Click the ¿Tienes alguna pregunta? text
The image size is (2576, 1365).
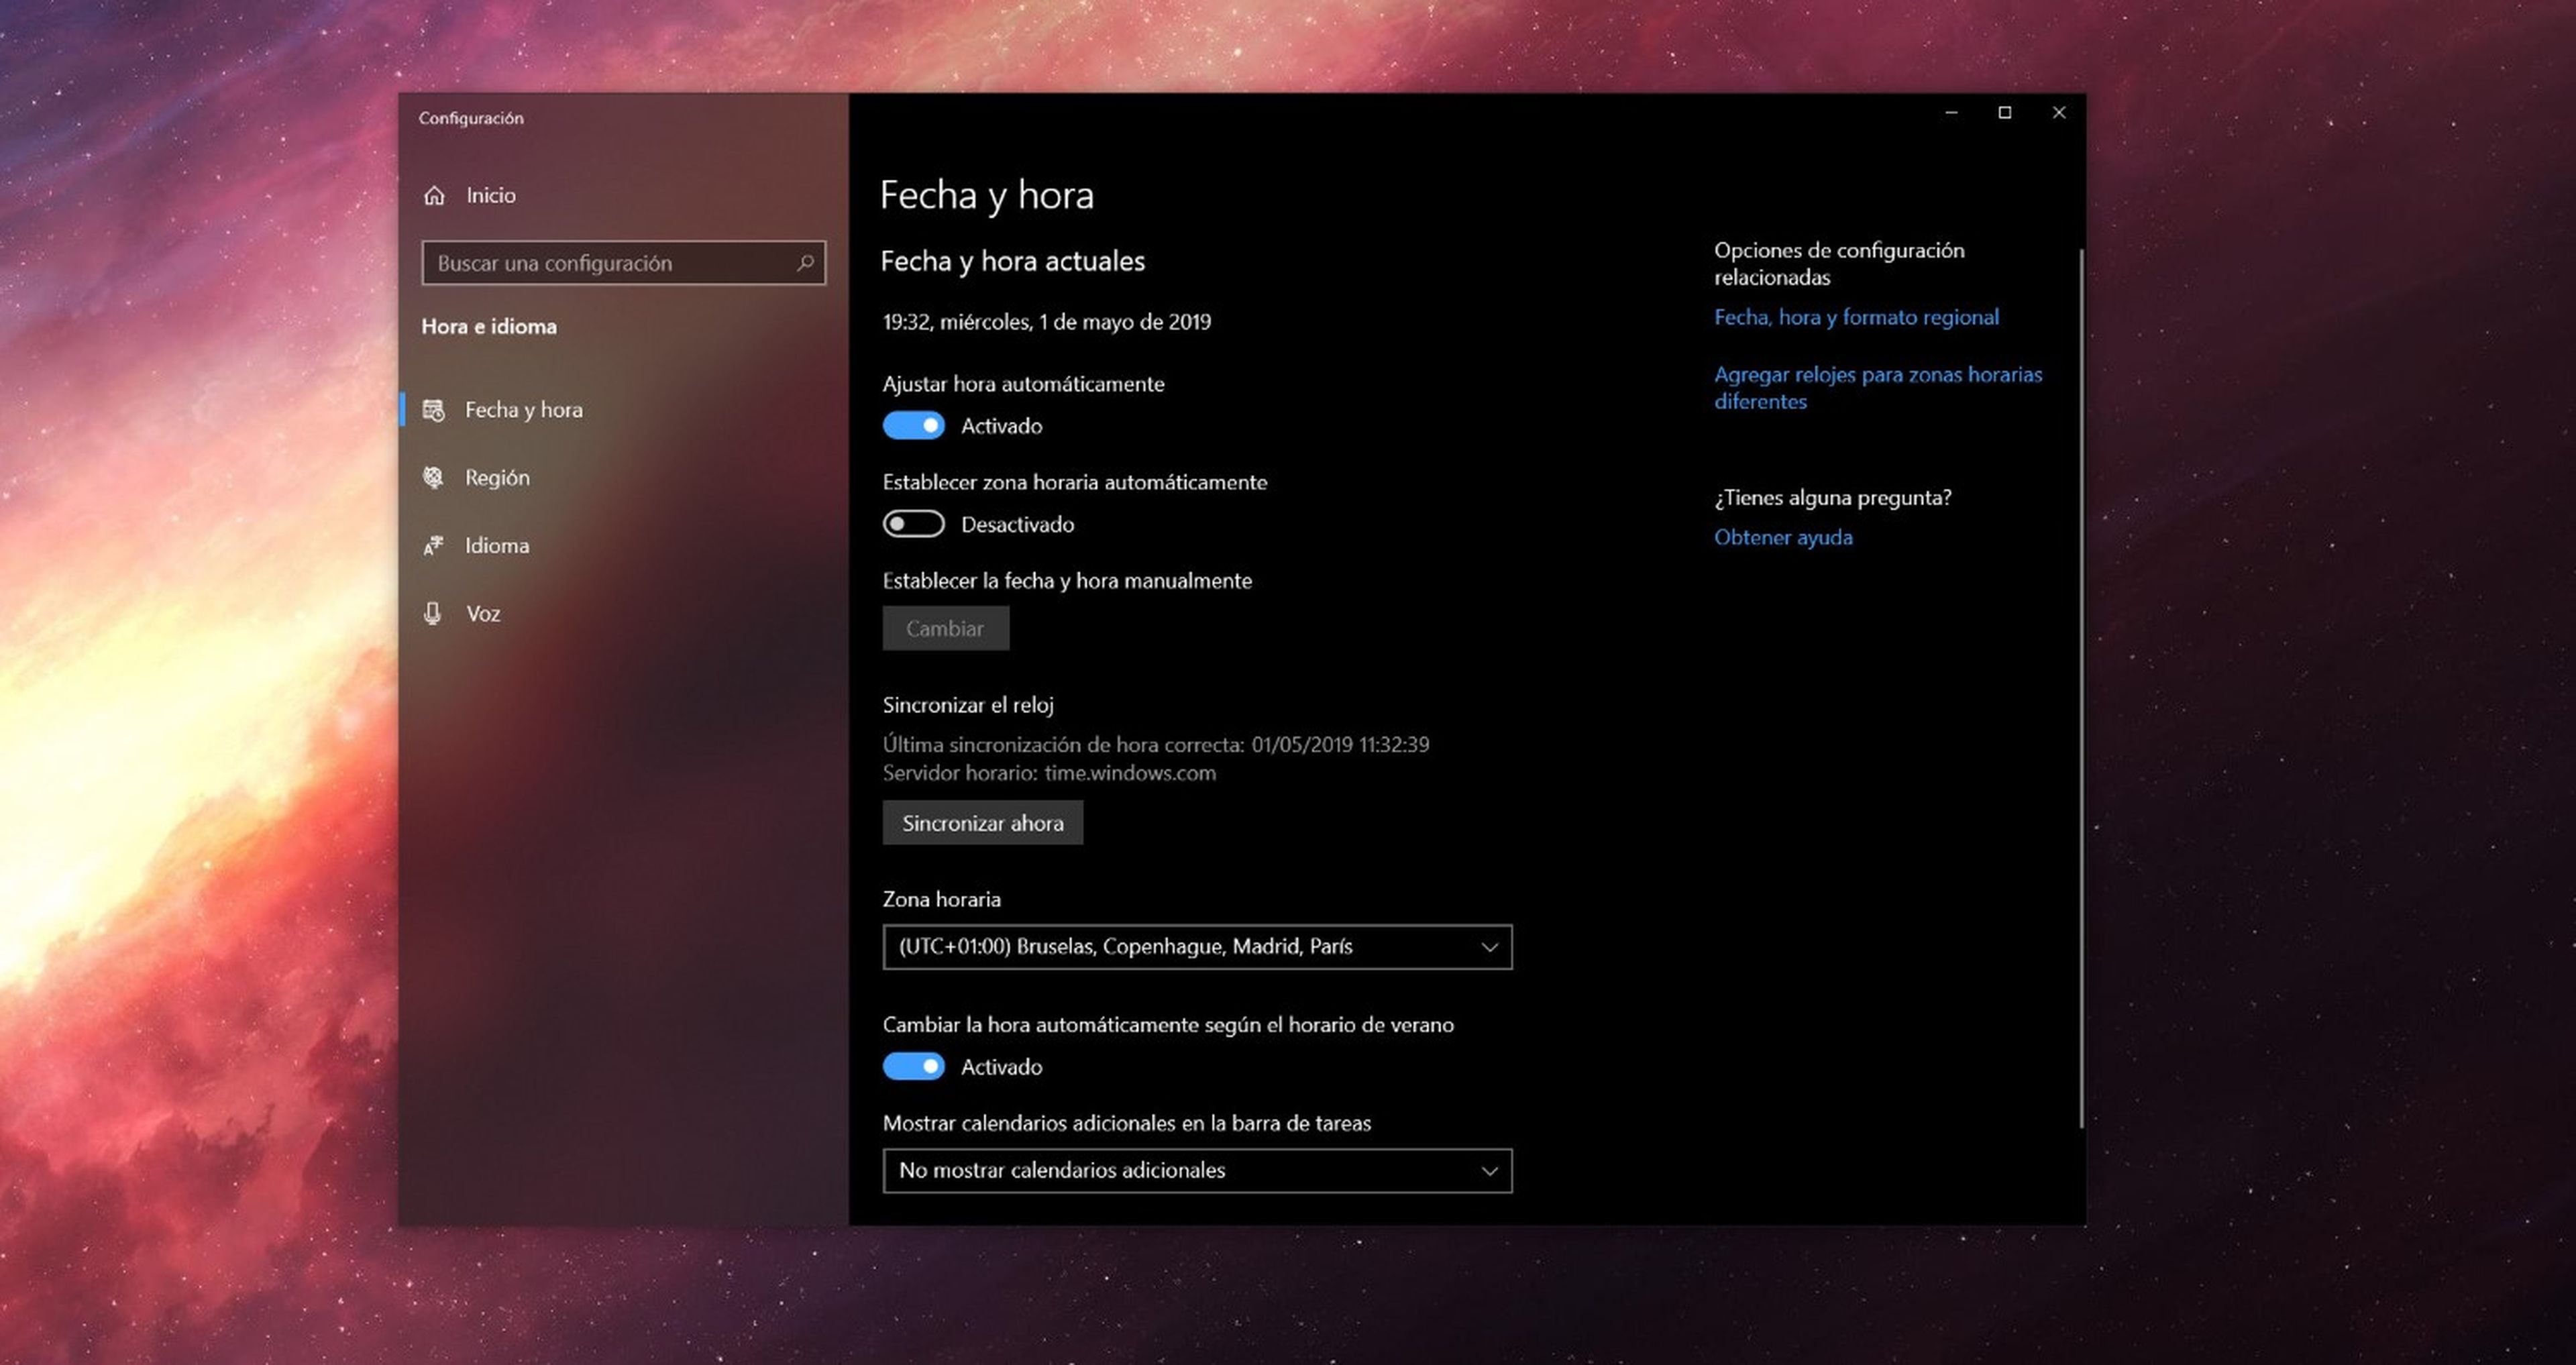[x=1832, y=498]
